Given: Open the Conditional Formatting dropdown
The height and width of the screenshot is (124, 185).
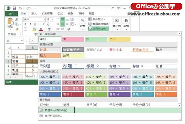Looking at the screenshot, I should click(97, 19).
